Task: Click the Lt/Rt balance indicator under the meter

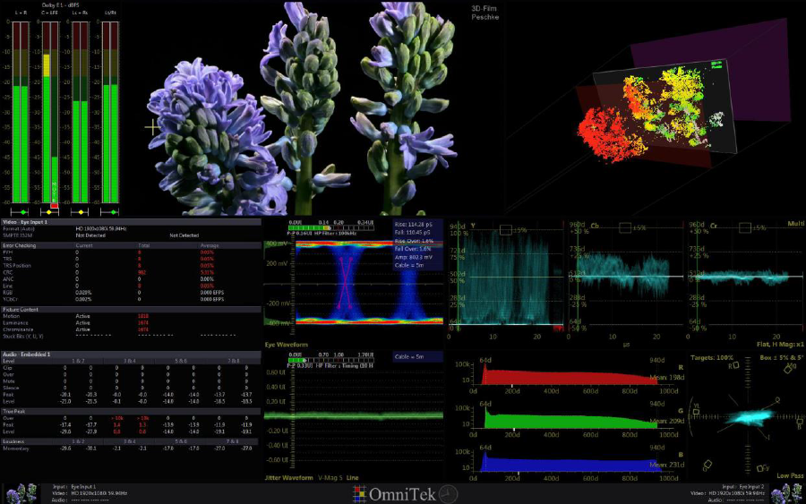Action: [x=110, y=211]
